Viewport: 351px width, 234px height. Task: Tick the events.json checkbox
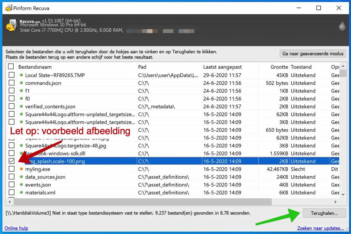11,185
